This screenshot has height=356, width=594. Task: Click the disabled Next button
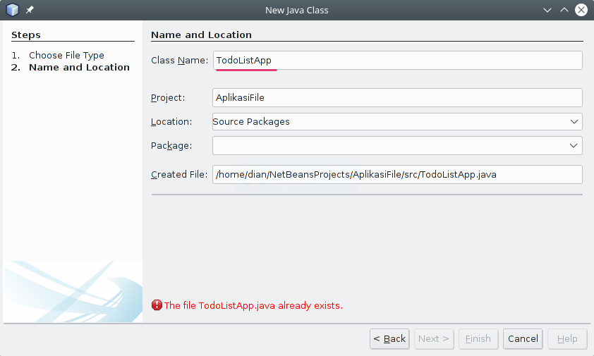click(434, 338)
